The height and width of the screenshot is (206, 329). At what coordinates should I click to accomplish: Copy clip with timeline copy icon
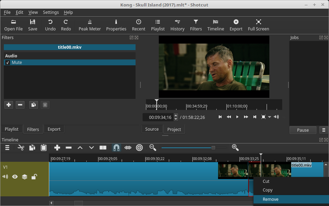point(32,148)
